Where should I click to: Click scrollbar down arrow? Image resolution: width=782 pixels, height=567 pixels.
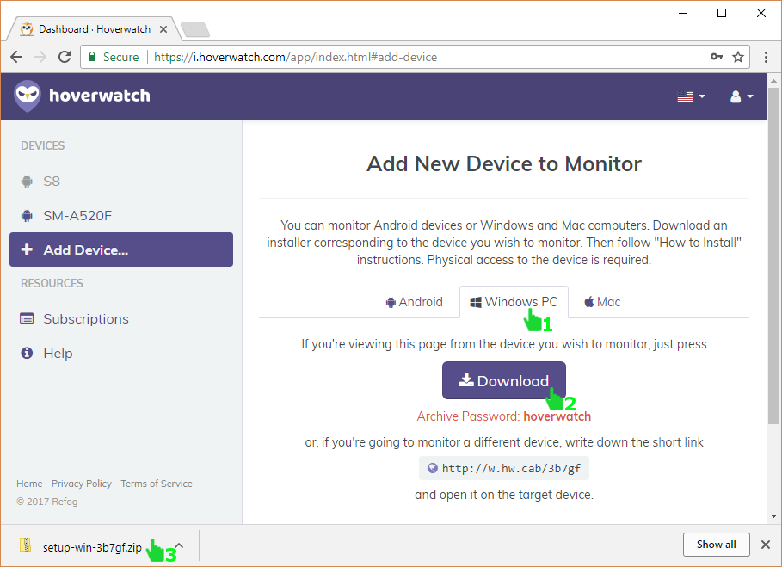(773, 516)
